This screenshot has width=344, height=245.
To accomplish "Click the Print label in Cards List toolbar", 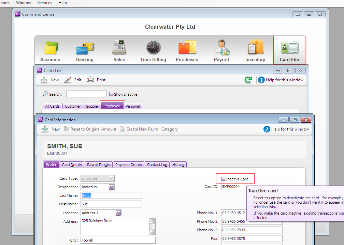I will tap(101, 80).
